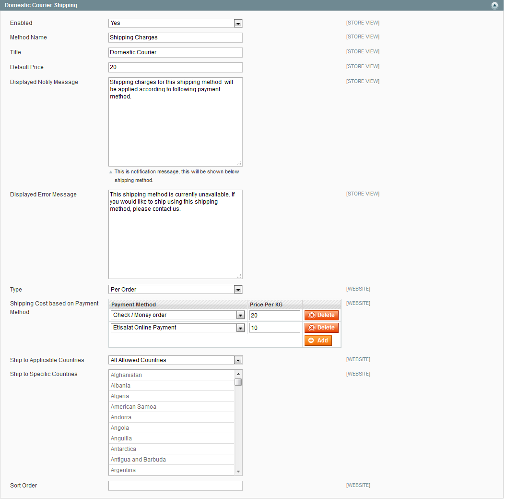Click the notify message resize handle
The width and height of the screenshot is (506, 499).
pos(239,164)
